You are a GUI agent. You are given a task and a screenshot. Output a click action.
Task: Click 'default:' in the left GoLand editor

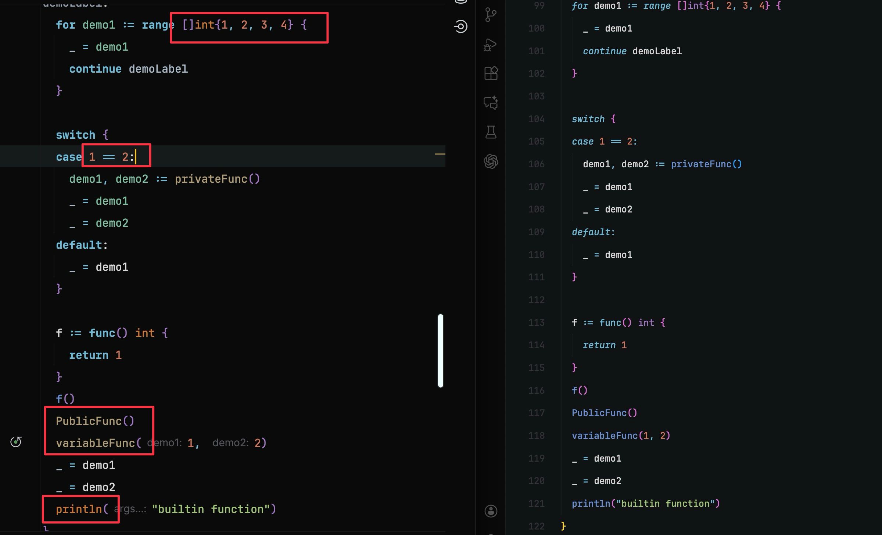pyautogui.click(x=82, y=245)
